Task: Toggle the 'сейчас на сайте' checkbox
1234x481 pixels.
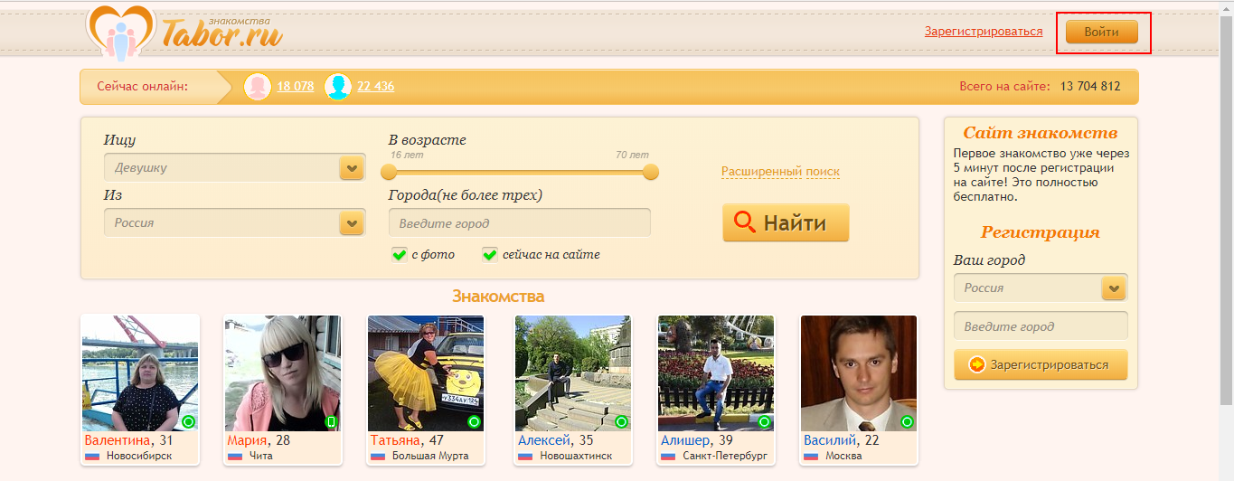Action: pyautogui.click(x=490, y=255)
